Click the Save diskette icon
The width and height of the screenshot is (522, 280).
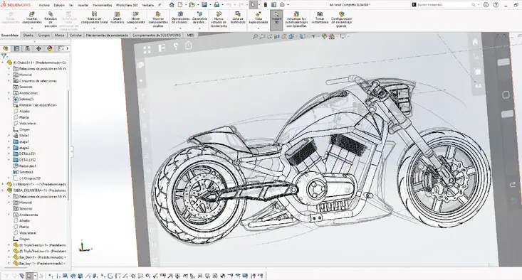pos(204,5)
